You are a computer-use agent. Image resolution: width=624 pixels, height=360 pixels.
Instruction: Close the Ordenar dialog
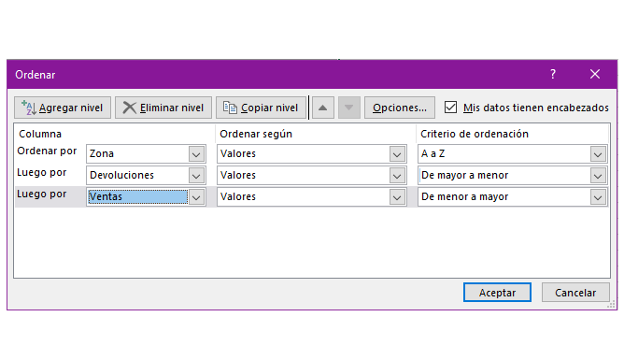(x=595, y=74)
